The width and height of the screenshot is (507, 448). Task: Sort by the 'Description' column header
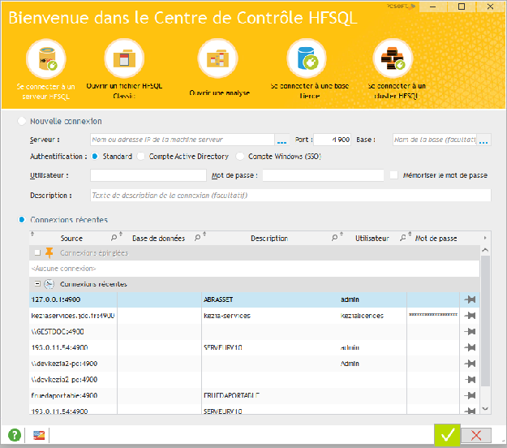pos(269,239)
